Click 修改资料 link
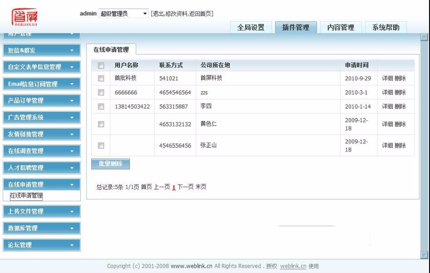Screen dimensions: 430x273 (176, 14)
